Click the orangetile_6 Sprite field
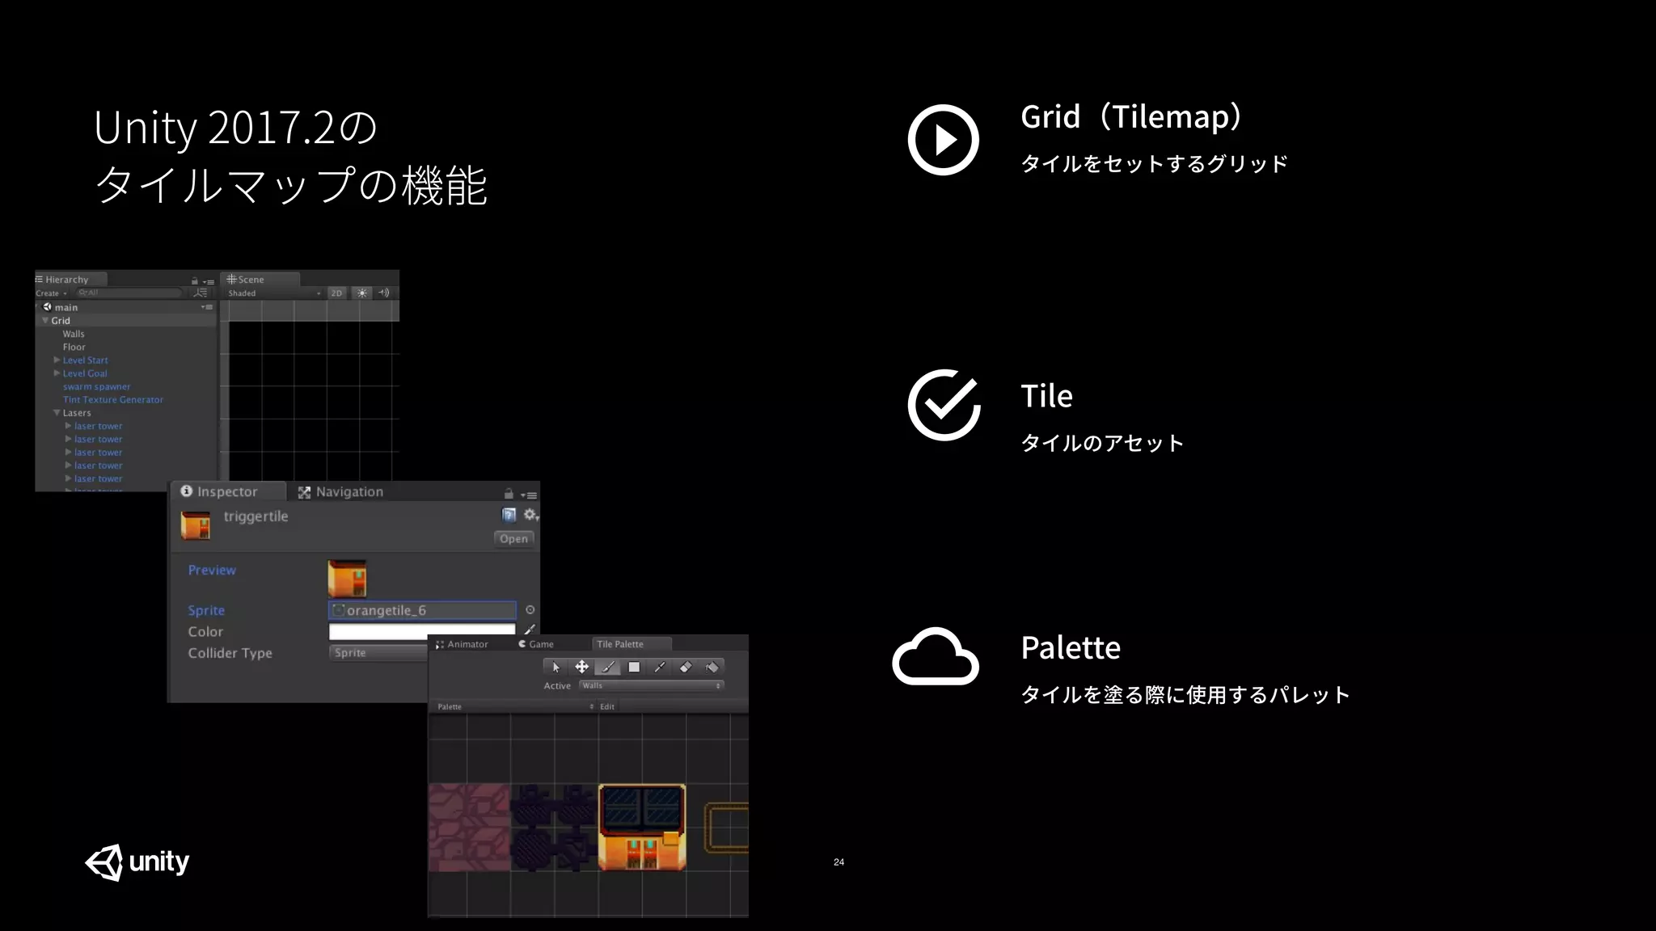The image size is (1656, 931). coord(422,610)
